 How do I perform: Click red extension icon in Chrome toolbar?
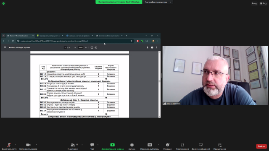(137, 41)
